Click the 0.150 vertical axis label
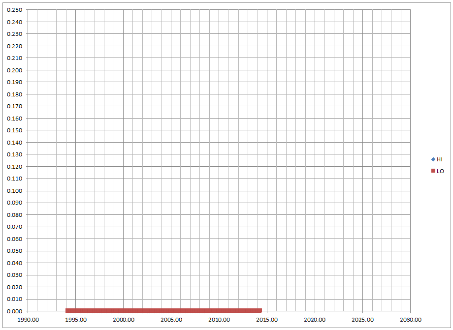Viewport: 453px width, 330px height. click(x=14, y=130)
